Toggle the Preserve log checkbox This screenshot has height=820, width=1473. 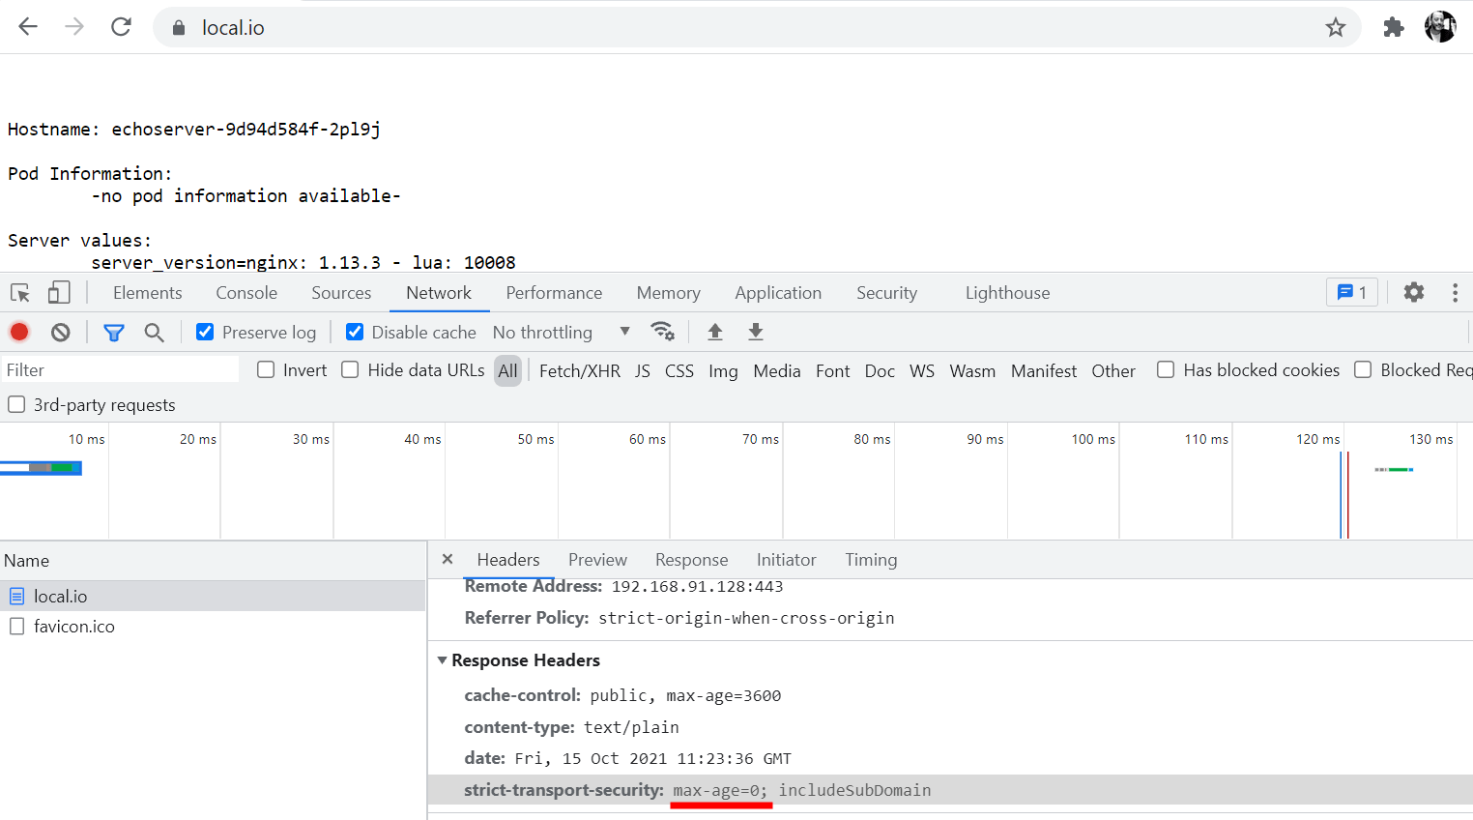pos(205,332)
